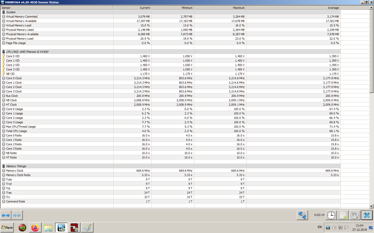Image resolution: width=374 pixels, height=233 pixels.
Task: Reset the elapsed time with the clock icon
Action: point(331,215)
